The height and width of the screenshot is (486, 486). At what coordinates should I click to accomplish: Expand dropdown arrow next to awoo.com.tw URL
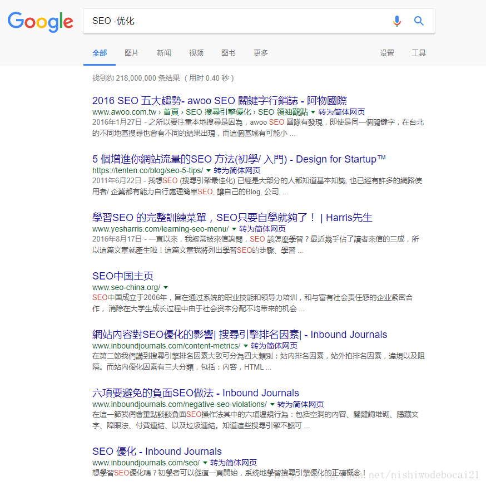point(313,112)
